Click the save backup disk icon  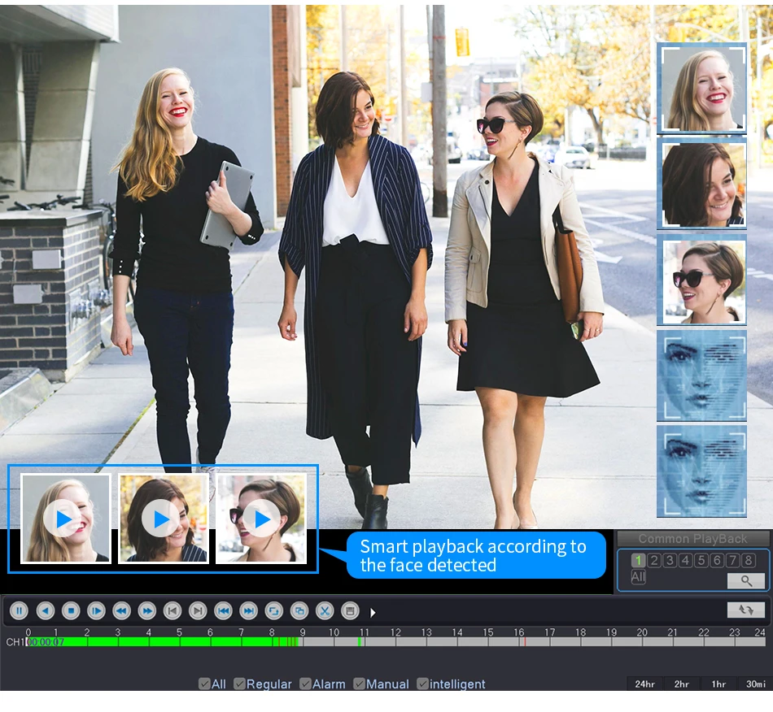350,611
